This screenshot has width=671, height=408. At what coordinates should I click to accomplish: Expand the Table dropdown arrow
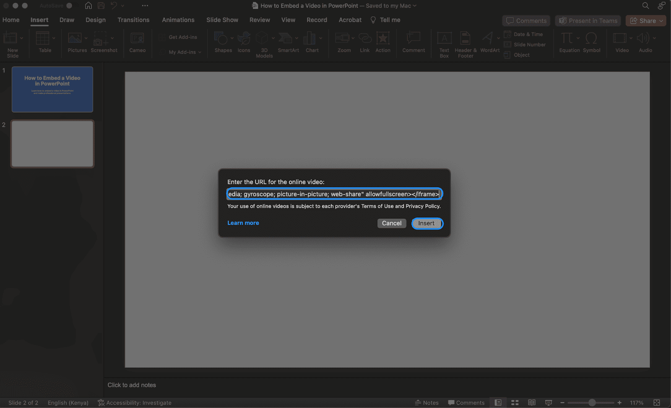pos(54,38)
